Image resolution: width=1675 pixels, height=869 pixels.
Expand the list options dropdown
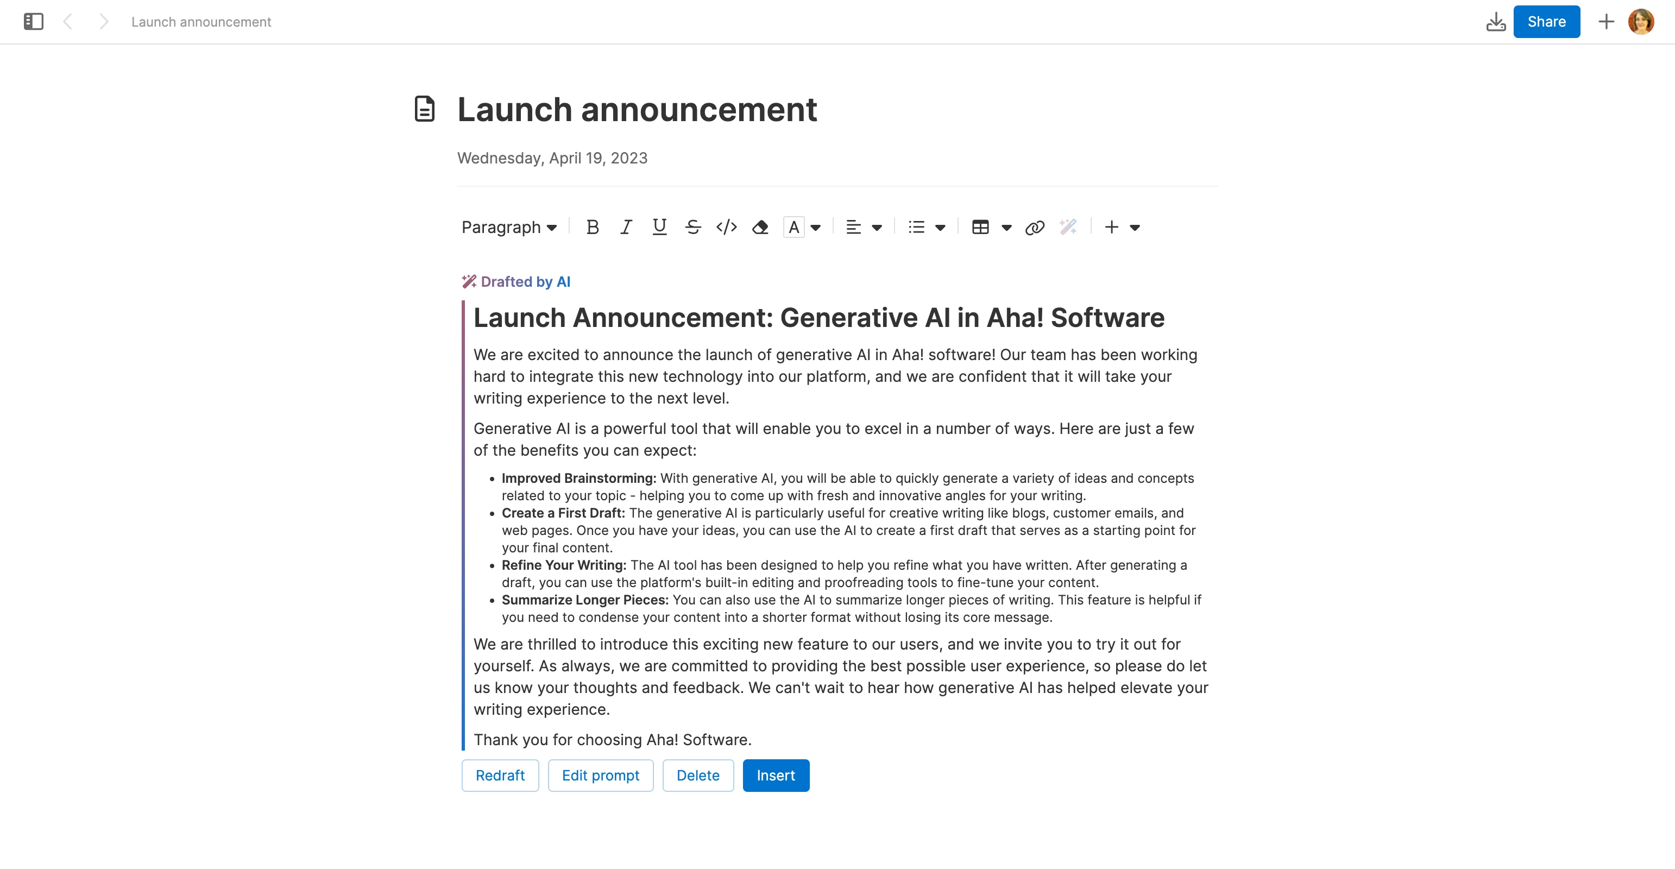pyautogui.click(x=925, y=227)
